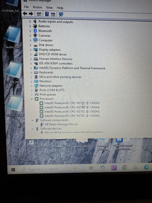
Task: Select last Intel Pentium N3700 processor entry
Action: tap(72, 116)
